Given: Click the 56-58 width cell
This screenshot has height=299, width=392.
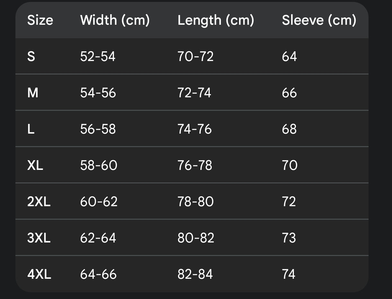Looking at the screenshot, I should [x=98, y=129].
